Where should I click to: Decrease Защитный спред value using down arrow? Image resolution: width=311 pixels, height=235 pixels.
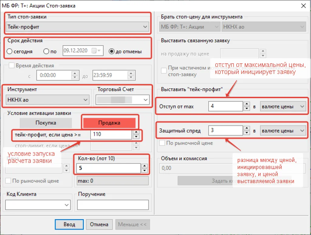247,133
